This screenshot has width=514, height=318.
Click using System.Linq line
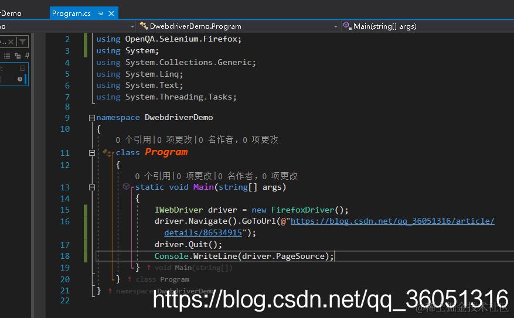[x=139, y=74]
